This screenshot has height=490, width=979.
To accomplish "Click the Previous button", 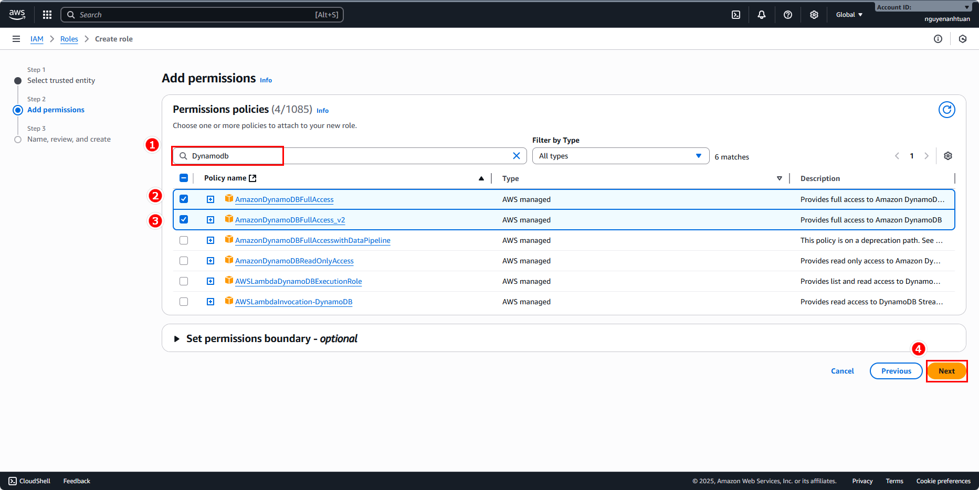I will pos(896,371).
